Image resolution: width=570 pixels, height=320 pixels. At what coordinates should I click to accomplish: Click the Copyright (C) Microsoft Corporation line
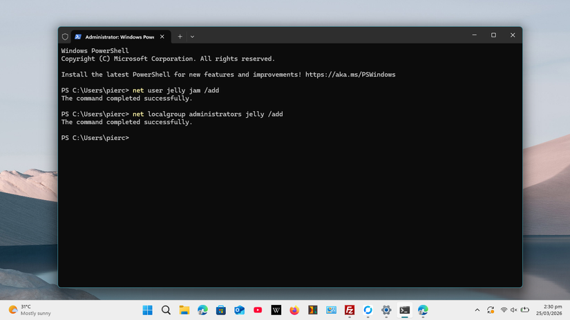coord(168,59)
